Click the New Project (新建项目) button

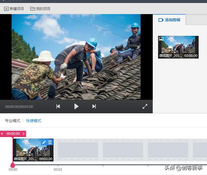click(14, 9)
